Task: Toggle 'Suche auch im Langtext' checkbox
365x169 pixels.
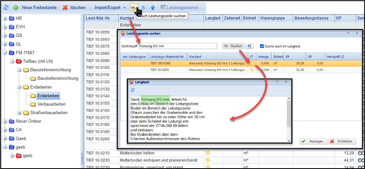Action: point(262,46)
